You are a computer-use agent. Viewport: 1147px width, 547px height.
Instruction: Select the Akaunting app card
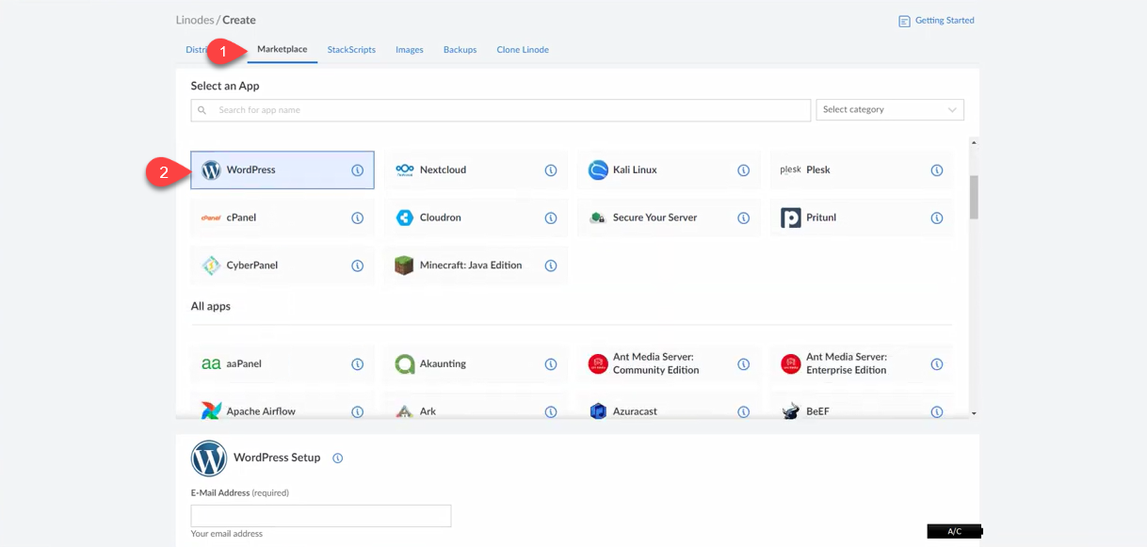point(476,364)
